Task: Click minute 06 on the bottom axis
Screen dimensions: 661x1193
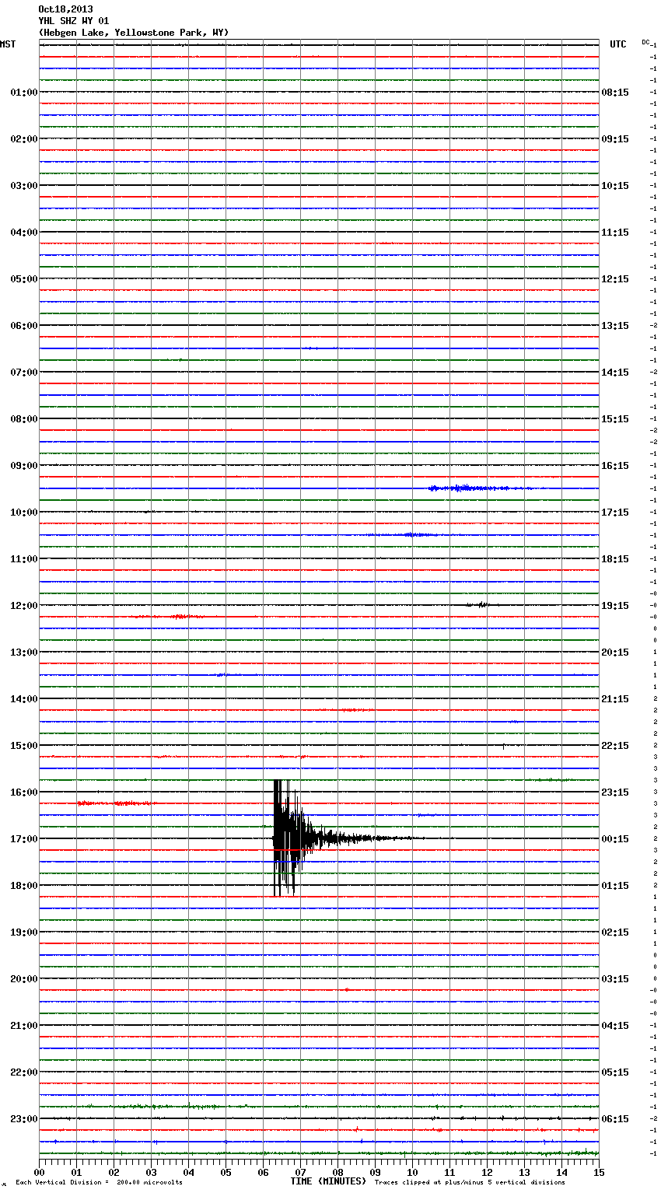Action: coord(263,1172)
